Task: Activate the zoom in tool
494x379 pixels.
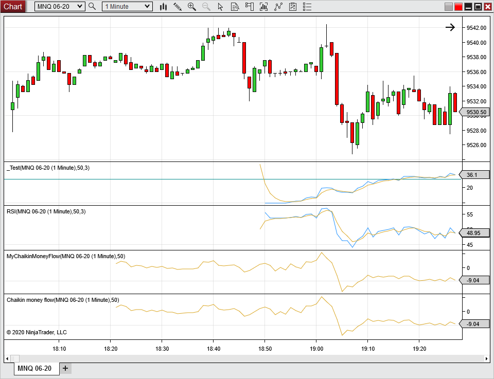Action: (x=191, y=6)
